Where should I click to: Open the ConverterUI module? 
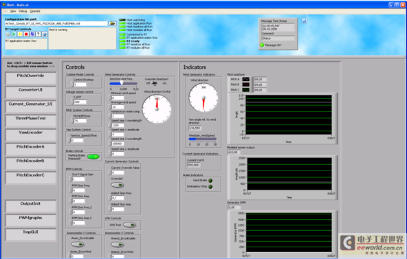(31, 92)
